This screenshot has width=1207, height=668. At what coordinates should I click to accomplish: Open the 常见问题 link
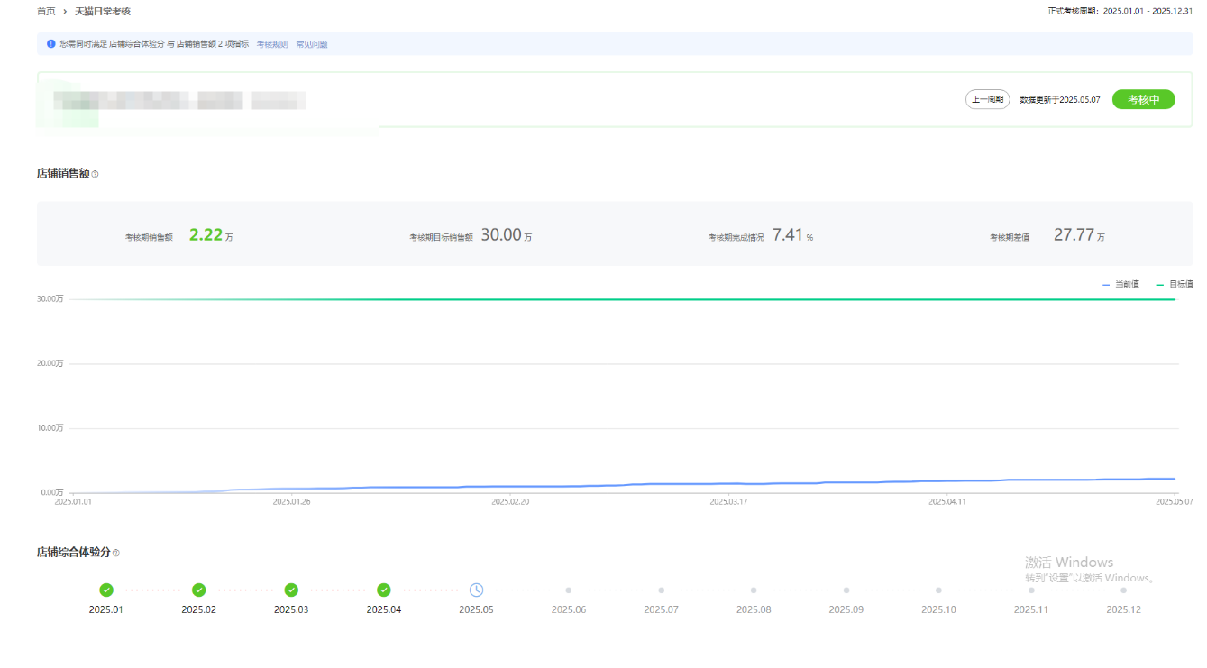312,44
